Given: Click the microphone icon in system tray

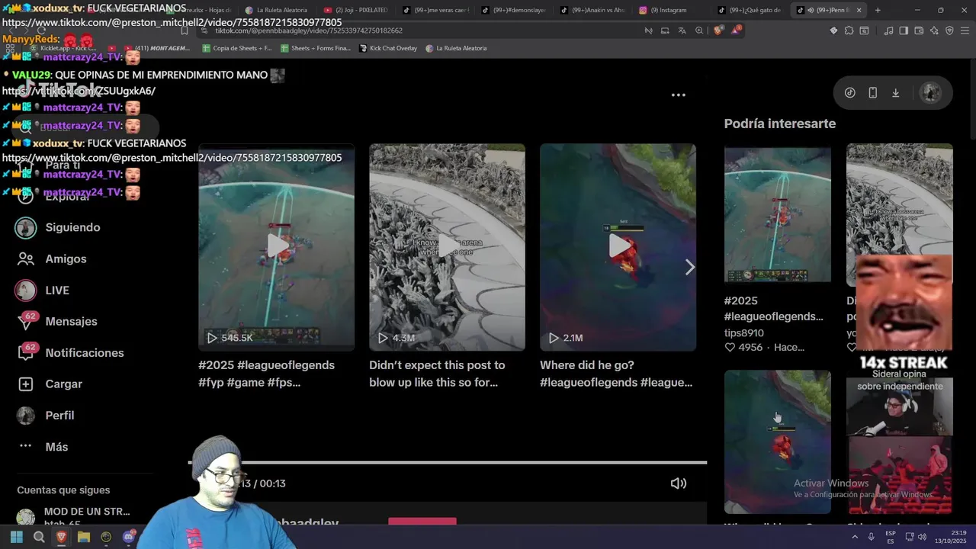Looking at the screenshot, I should (x=872, y=537).
